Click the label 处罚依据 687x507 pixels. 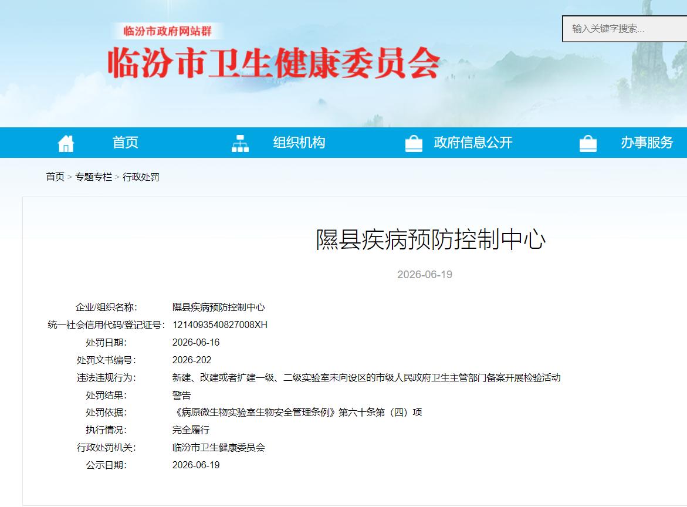click(x=106, y=413)
